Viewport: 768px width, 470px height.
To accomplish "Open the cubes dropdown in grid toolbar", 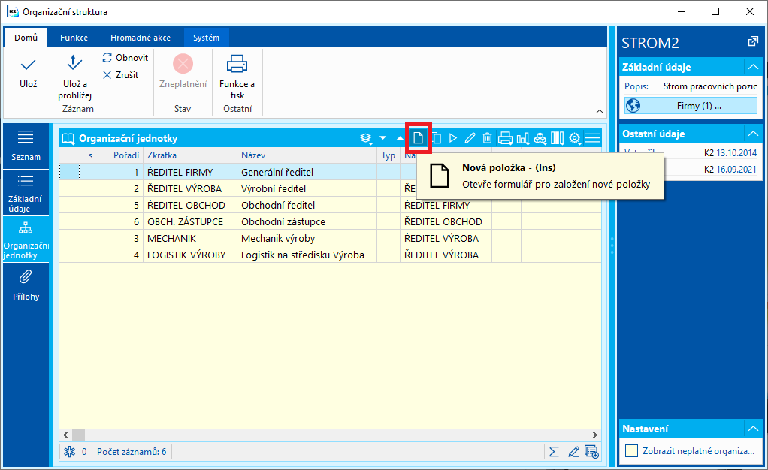I will [x=540, y=139].
